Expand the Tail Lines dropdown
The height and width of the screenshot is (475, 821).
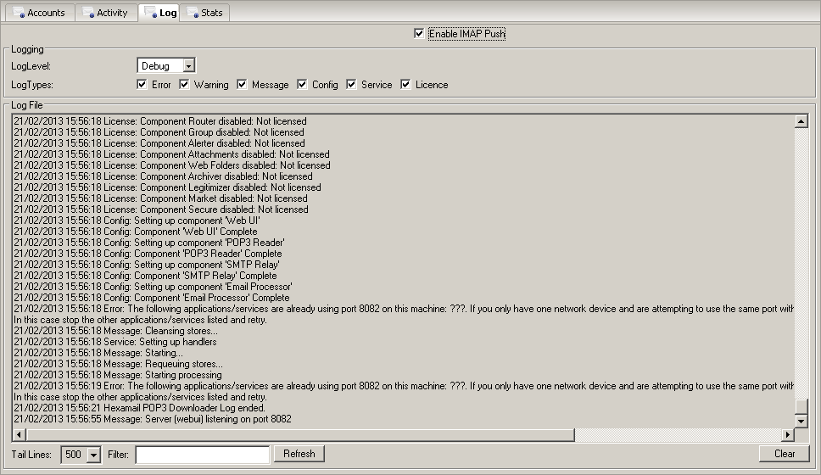pyautogui.click(x=94, y=455)
